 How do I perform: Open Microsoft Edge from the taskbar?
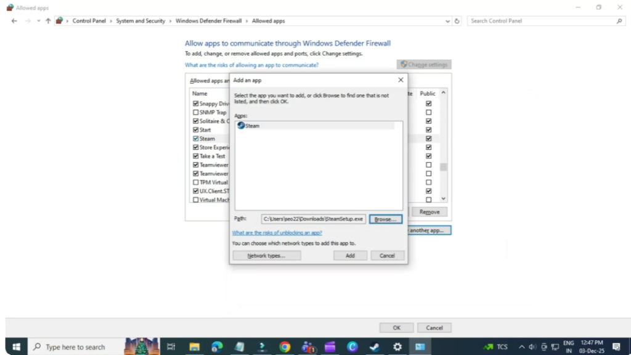[x=216, y=346]
